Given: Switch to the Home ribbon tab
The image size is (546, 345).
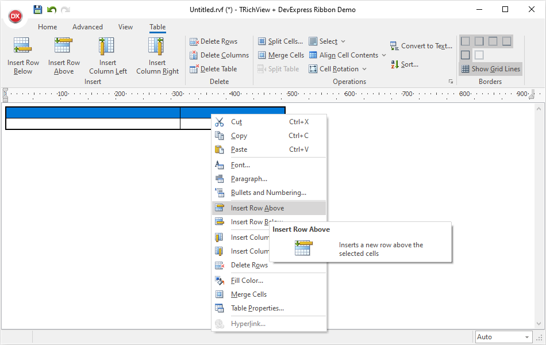Looking at the screenshot, I should [47, 27].
